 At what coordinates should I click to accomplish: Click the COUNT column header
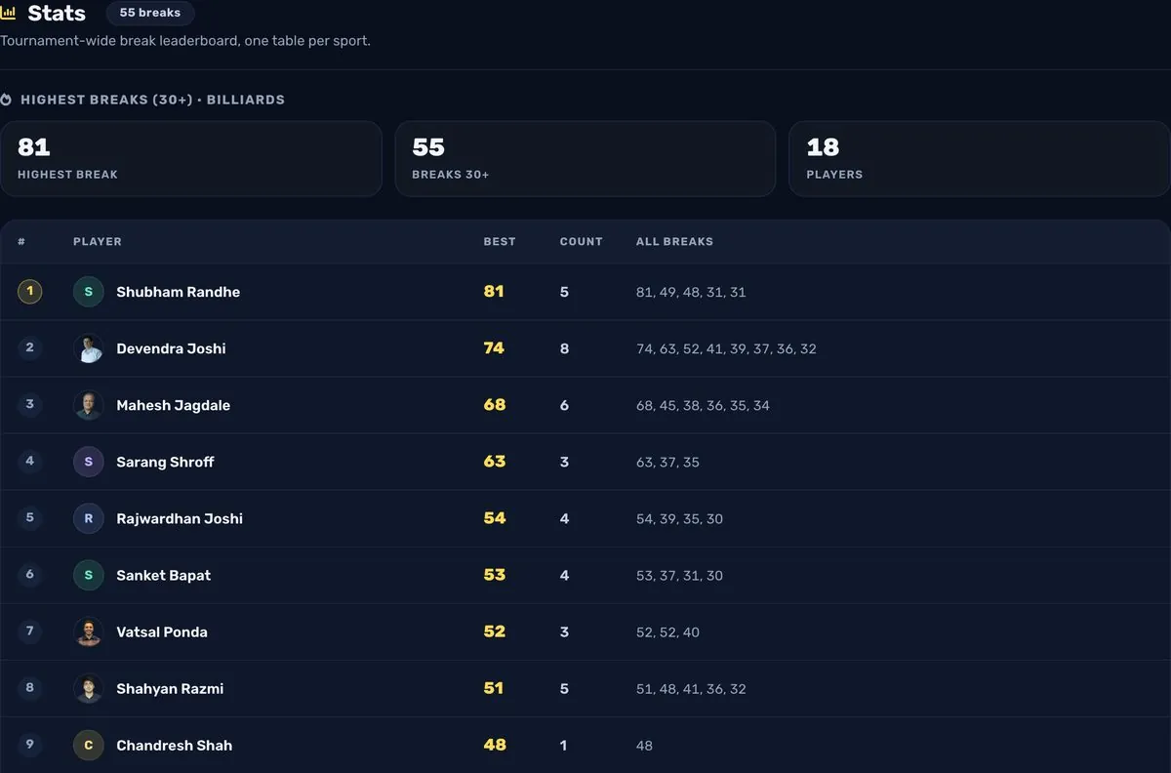[x=582, y=241]
